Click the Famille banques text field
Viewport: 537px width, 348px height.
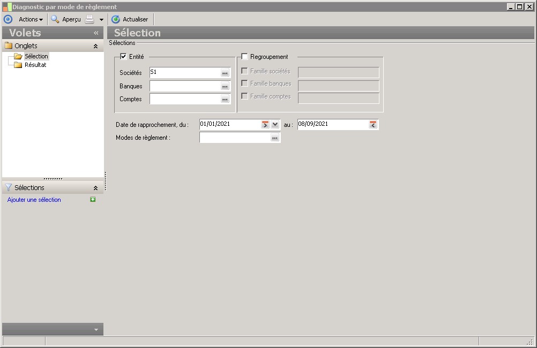[x=339, y=86]
